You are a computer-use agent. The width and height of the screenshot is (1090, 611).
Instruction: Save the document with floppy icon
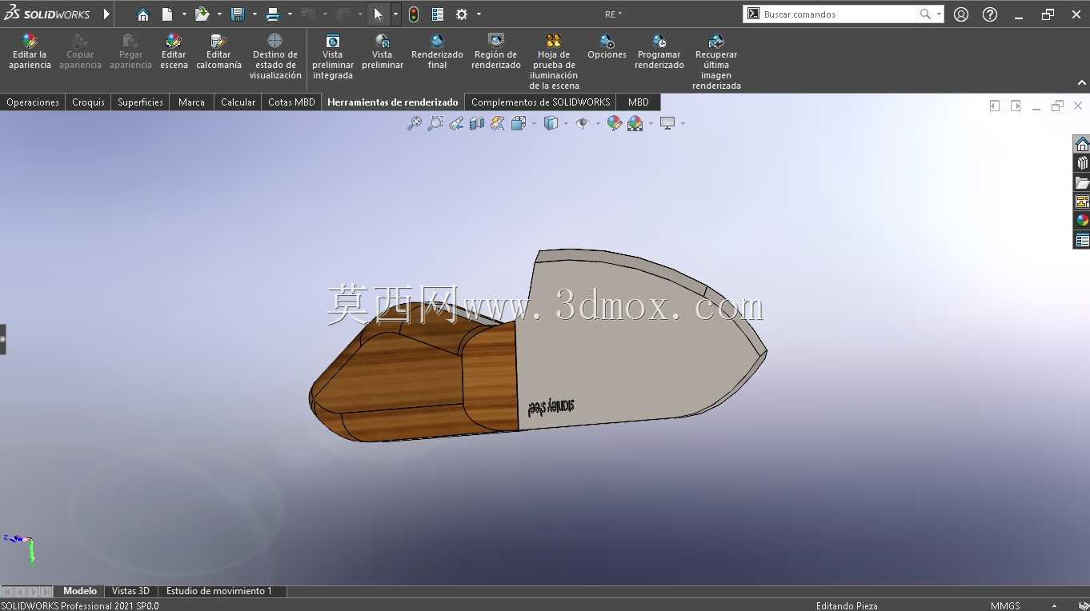pyautogui.click(x=238, y=14)
